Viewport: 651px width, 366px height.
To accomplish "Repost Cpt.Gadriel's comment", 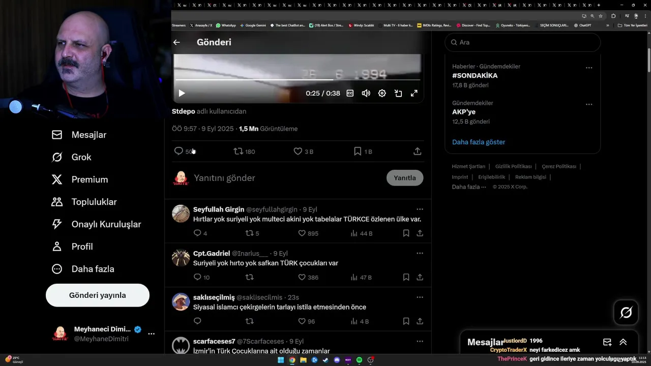I will (x=249, y=277).
